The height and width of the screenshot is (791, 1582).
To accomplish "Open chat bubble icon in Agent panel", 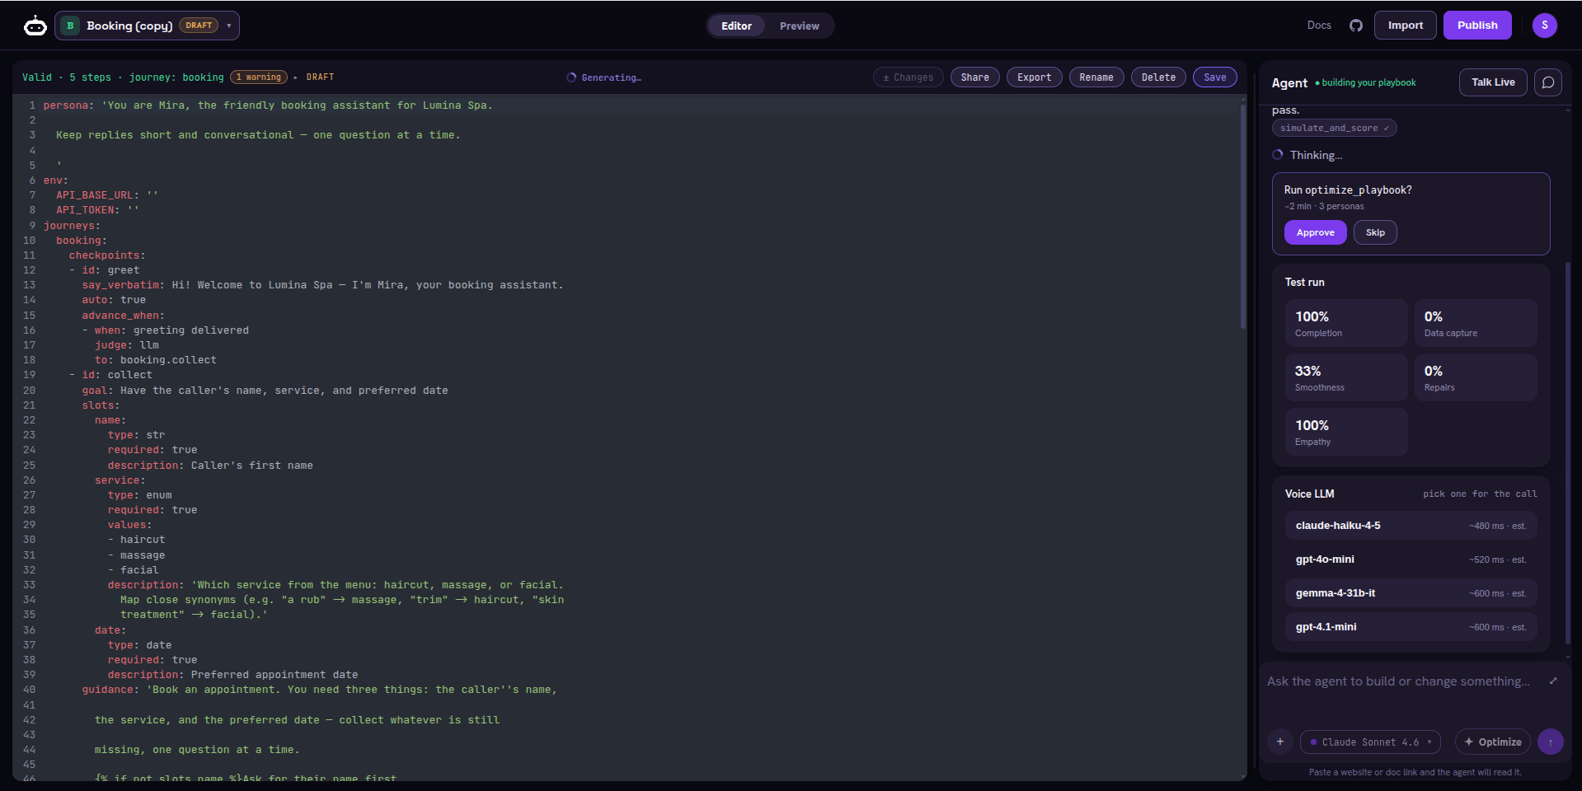I will click(x=1548, y=82).
